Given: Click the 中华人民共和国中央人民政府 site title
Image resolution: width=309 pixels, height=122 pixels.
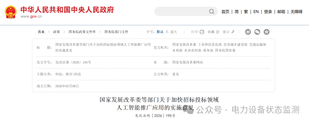Looking at the screenshot, I should [x=67, y=9].
